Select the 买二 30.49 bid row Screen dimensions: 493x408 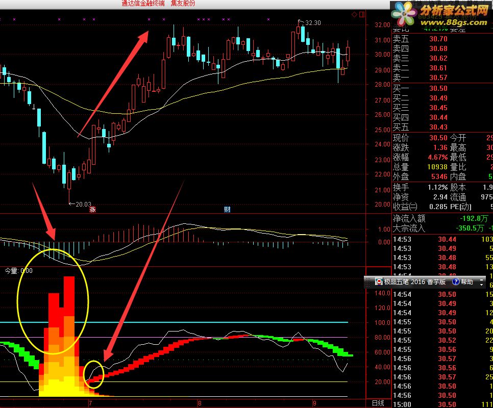pos(442,98)
